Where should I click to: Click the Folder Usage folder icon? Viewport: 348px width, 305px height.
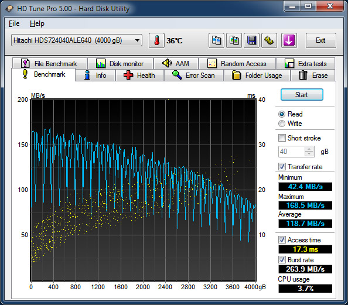point(236,75)
